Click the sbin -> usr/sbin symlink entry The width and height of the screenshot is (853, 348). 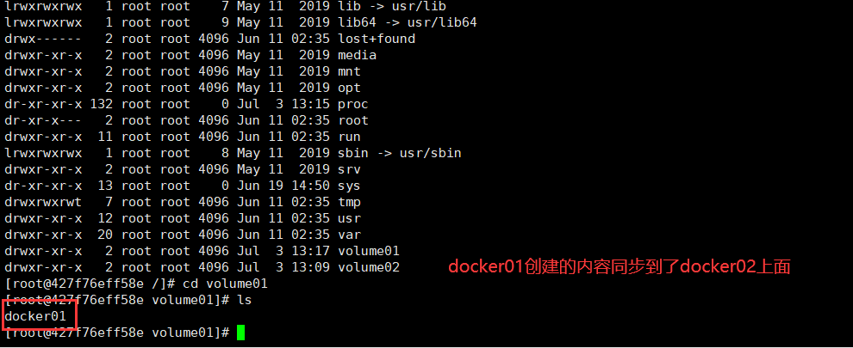tap(400, 153)
